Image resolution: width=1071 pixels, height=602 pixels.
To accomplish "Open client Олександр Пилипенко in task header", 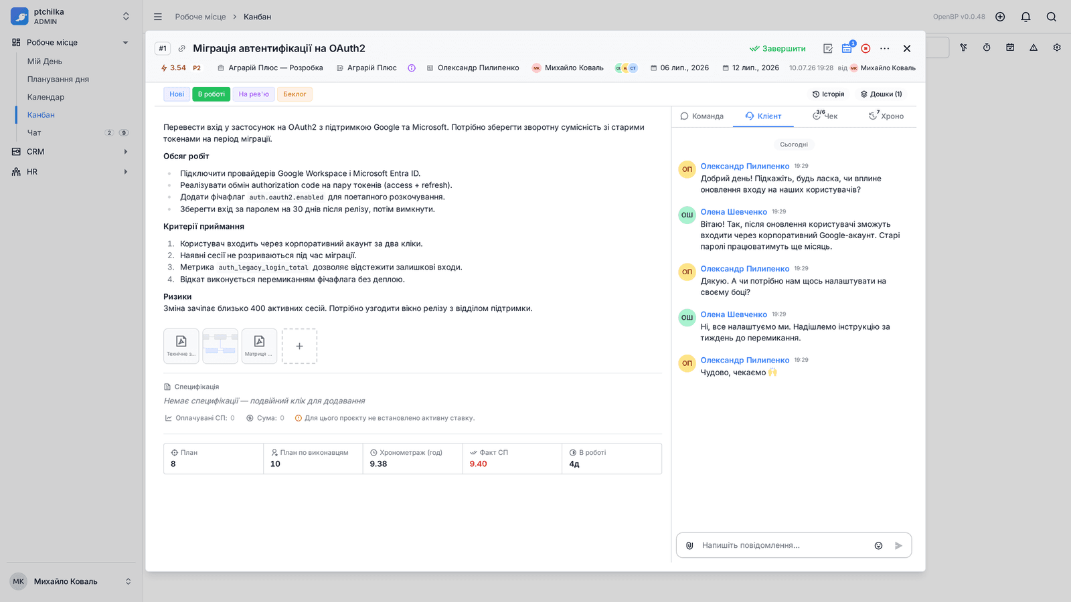I will pos(473,68).
